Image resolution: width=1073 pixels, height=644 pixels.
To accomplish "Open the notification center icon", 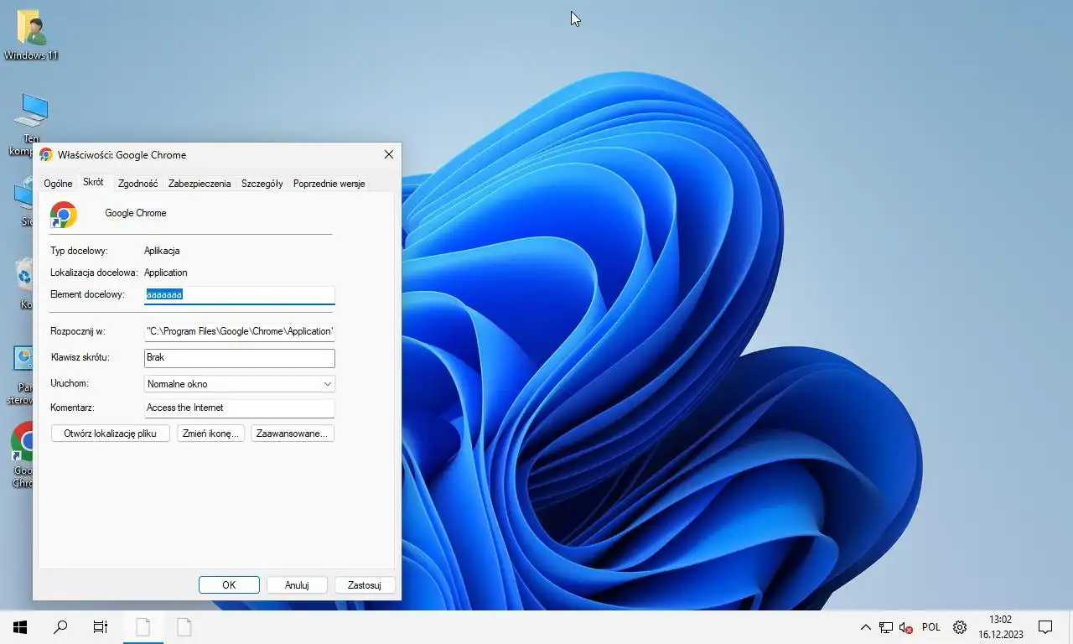I will (1045, 626).
